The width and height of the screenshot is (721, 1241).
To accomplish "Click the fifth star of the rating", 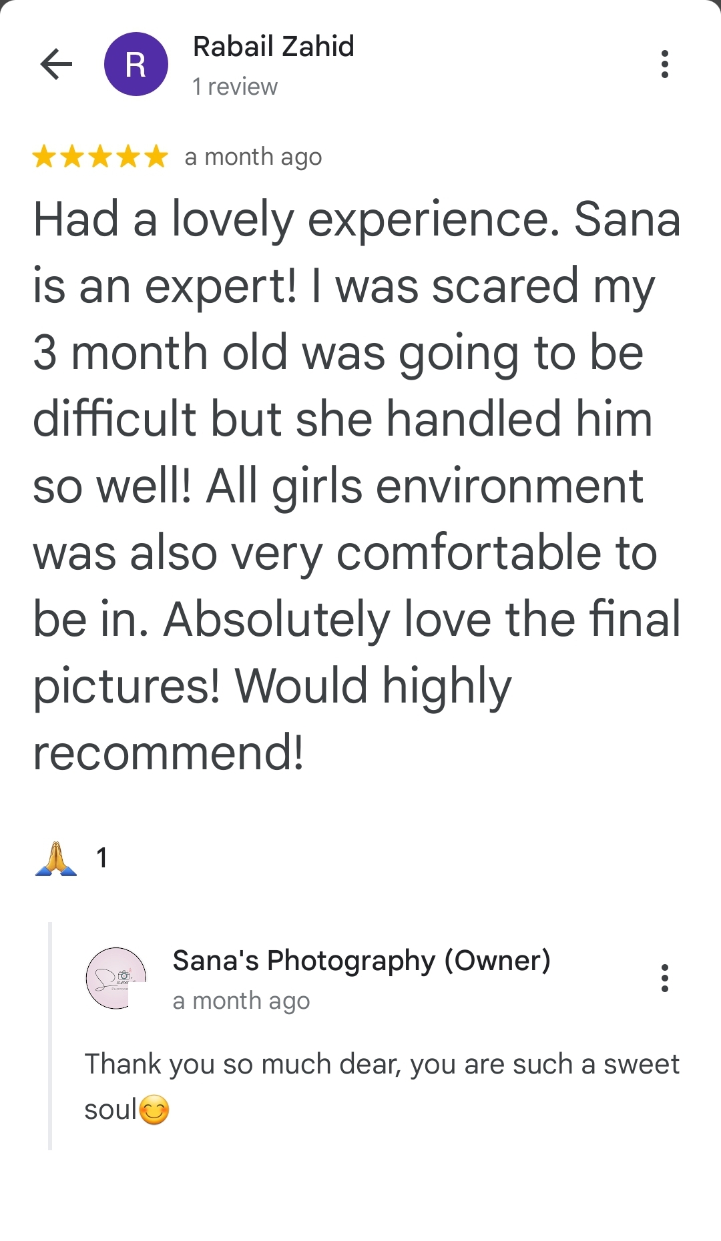I will pos(156,157).
